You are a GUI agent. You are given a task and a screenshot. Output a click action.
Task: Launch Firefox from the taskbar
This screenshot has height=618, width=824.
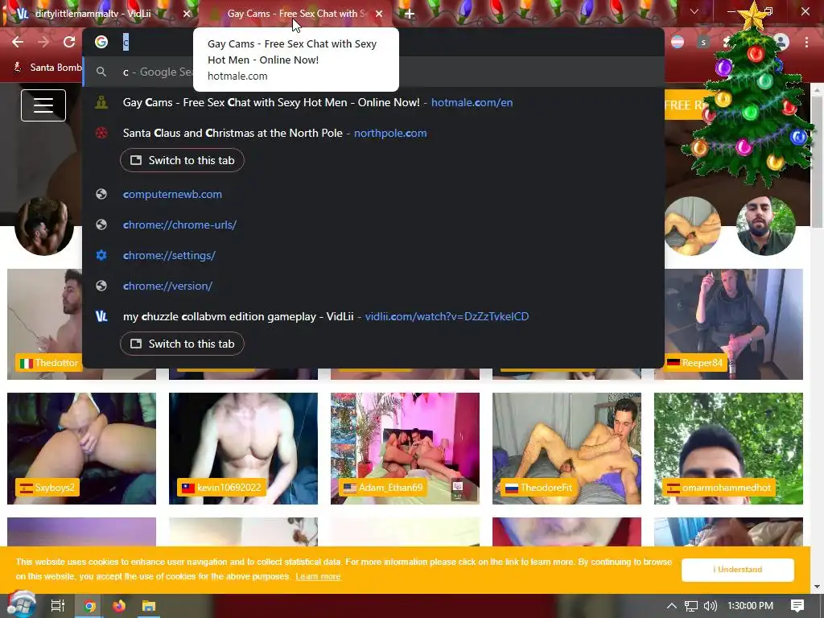pos(119,606)
